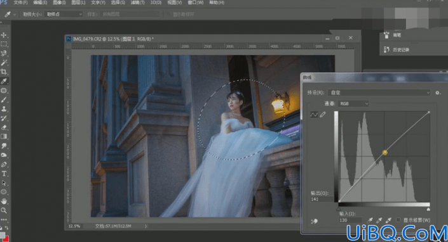
Task: Open the 选择(S) menu
Action: [x=118, y=3]
